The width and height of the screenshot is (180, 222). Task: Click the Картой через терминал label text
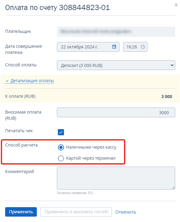tap(91, 158)
